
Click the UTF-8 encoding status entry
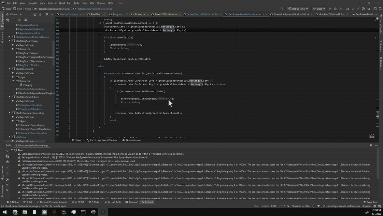pyautogui.click(x=282, y=206)
